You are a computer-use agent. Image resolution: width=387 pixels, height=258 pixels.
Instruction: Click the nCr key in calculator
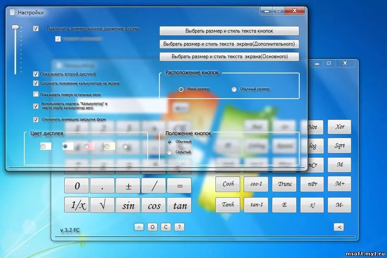[315, 165]
